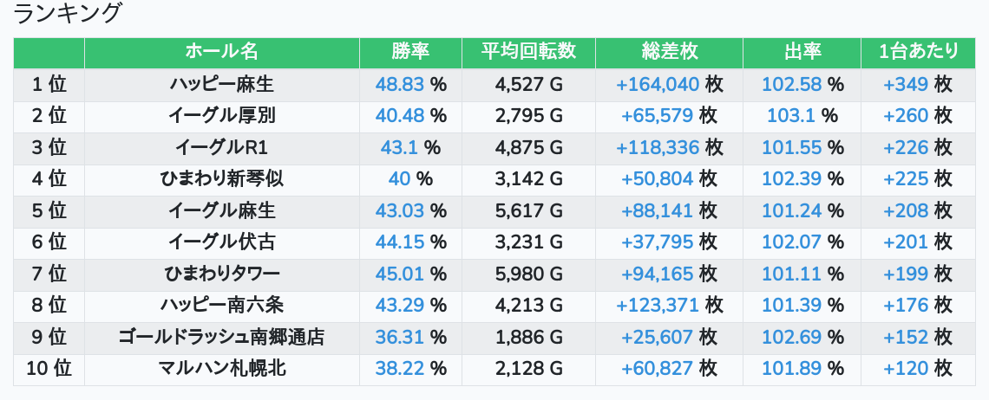This screenshot has height=400, width=989.
Task: Click the +164,040 total difference value
Action: [x=658, y=84]
